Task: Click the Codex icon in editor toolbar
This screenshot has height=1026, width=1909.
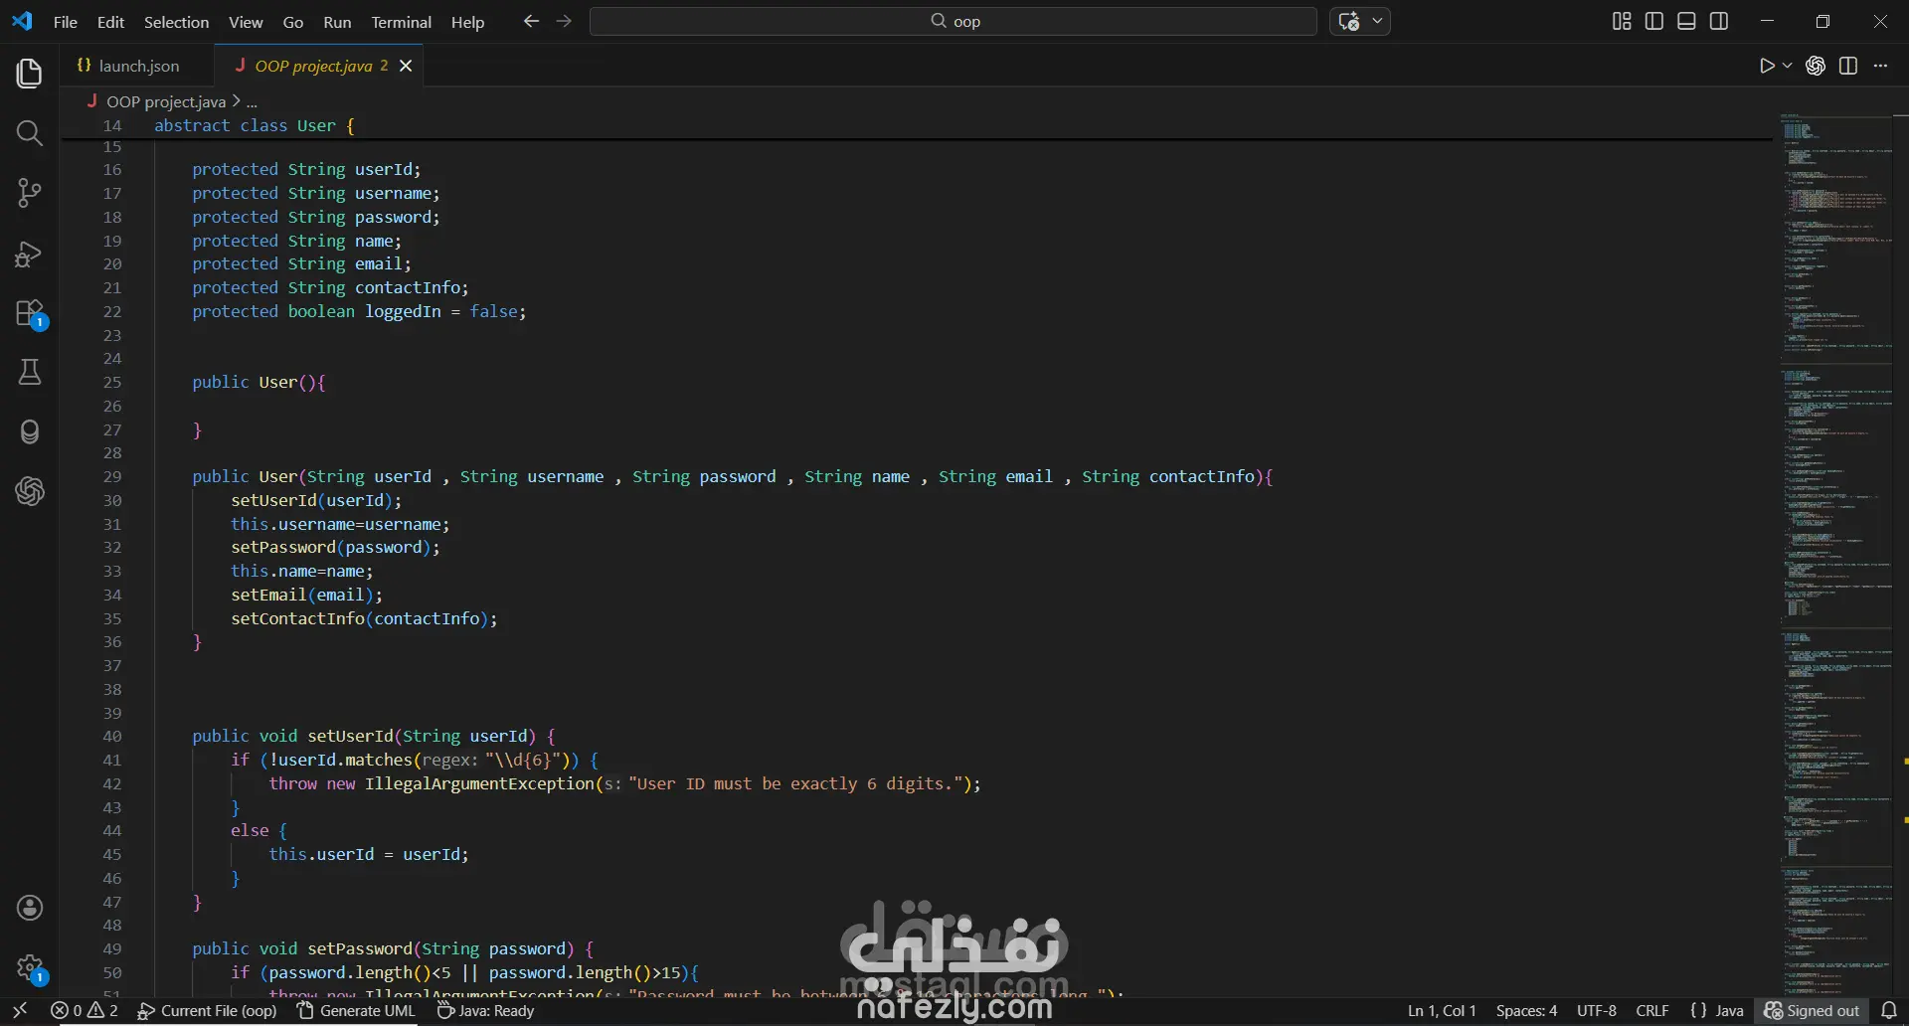Action: point(1816,66)
